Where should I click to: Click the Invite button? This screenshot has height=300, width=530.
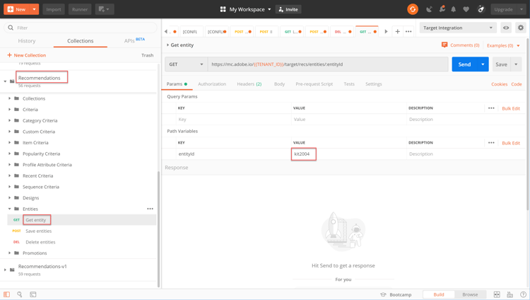coord(288,9)
